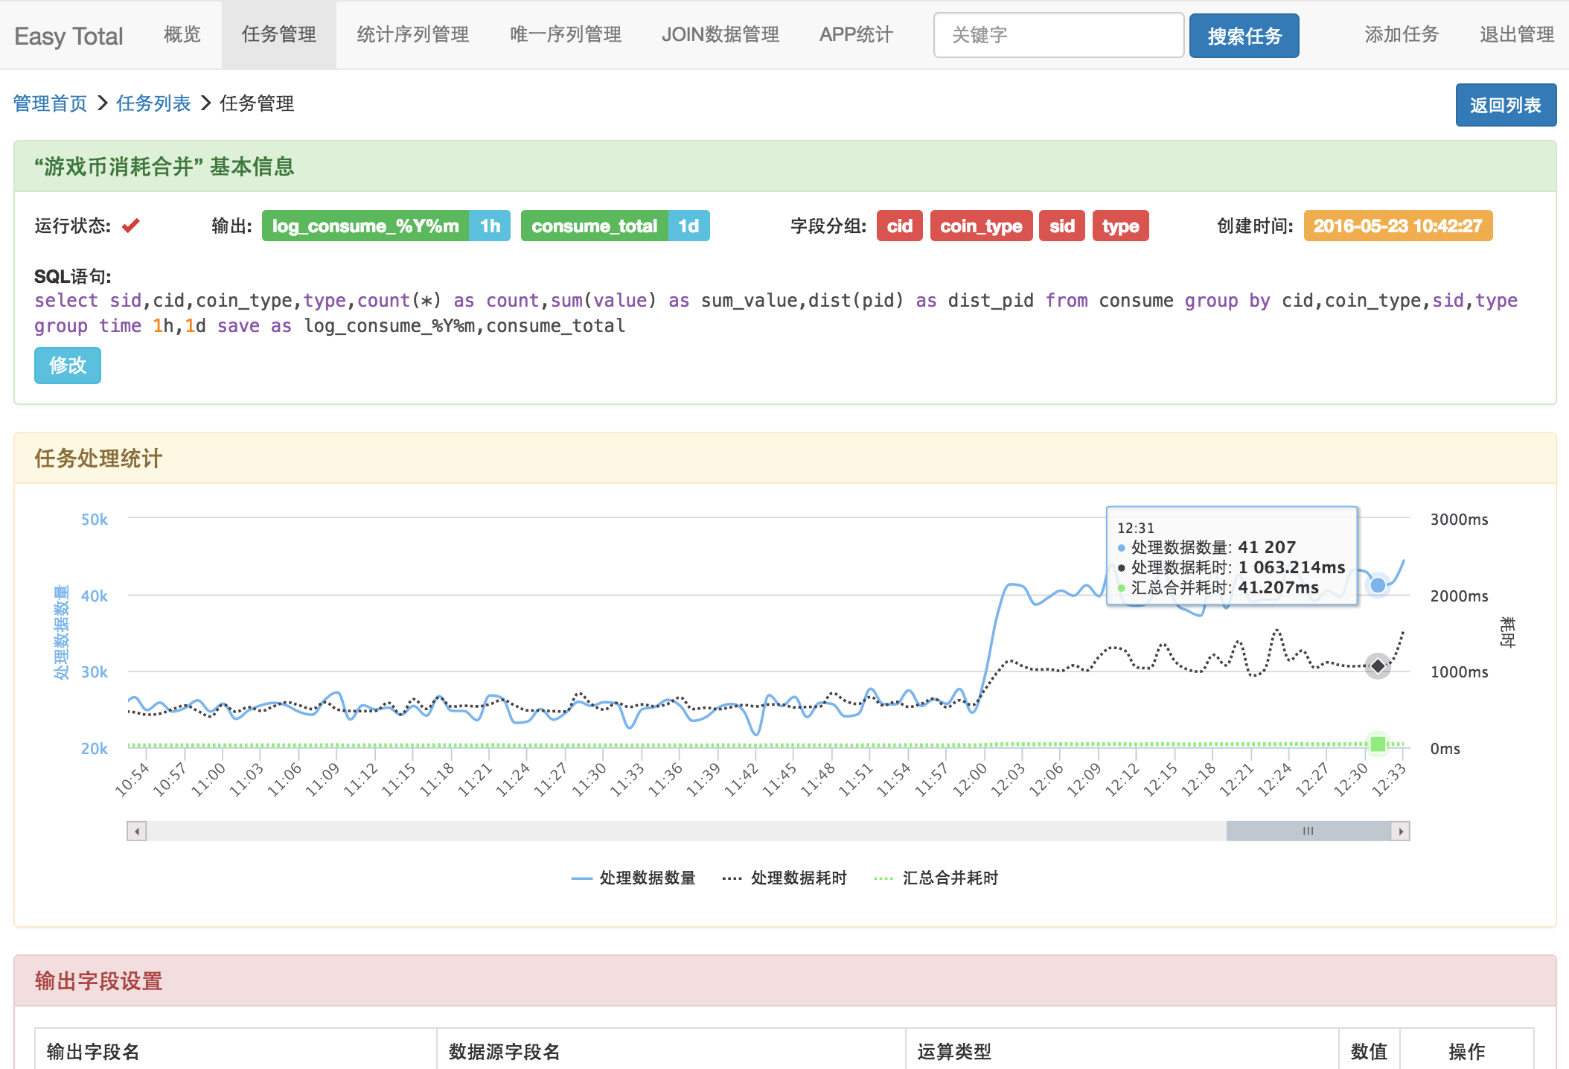This screenshot has height=1069, width=1569.
Task: Click the log_consume_%Y%m output badge
Action: (365, 226)
